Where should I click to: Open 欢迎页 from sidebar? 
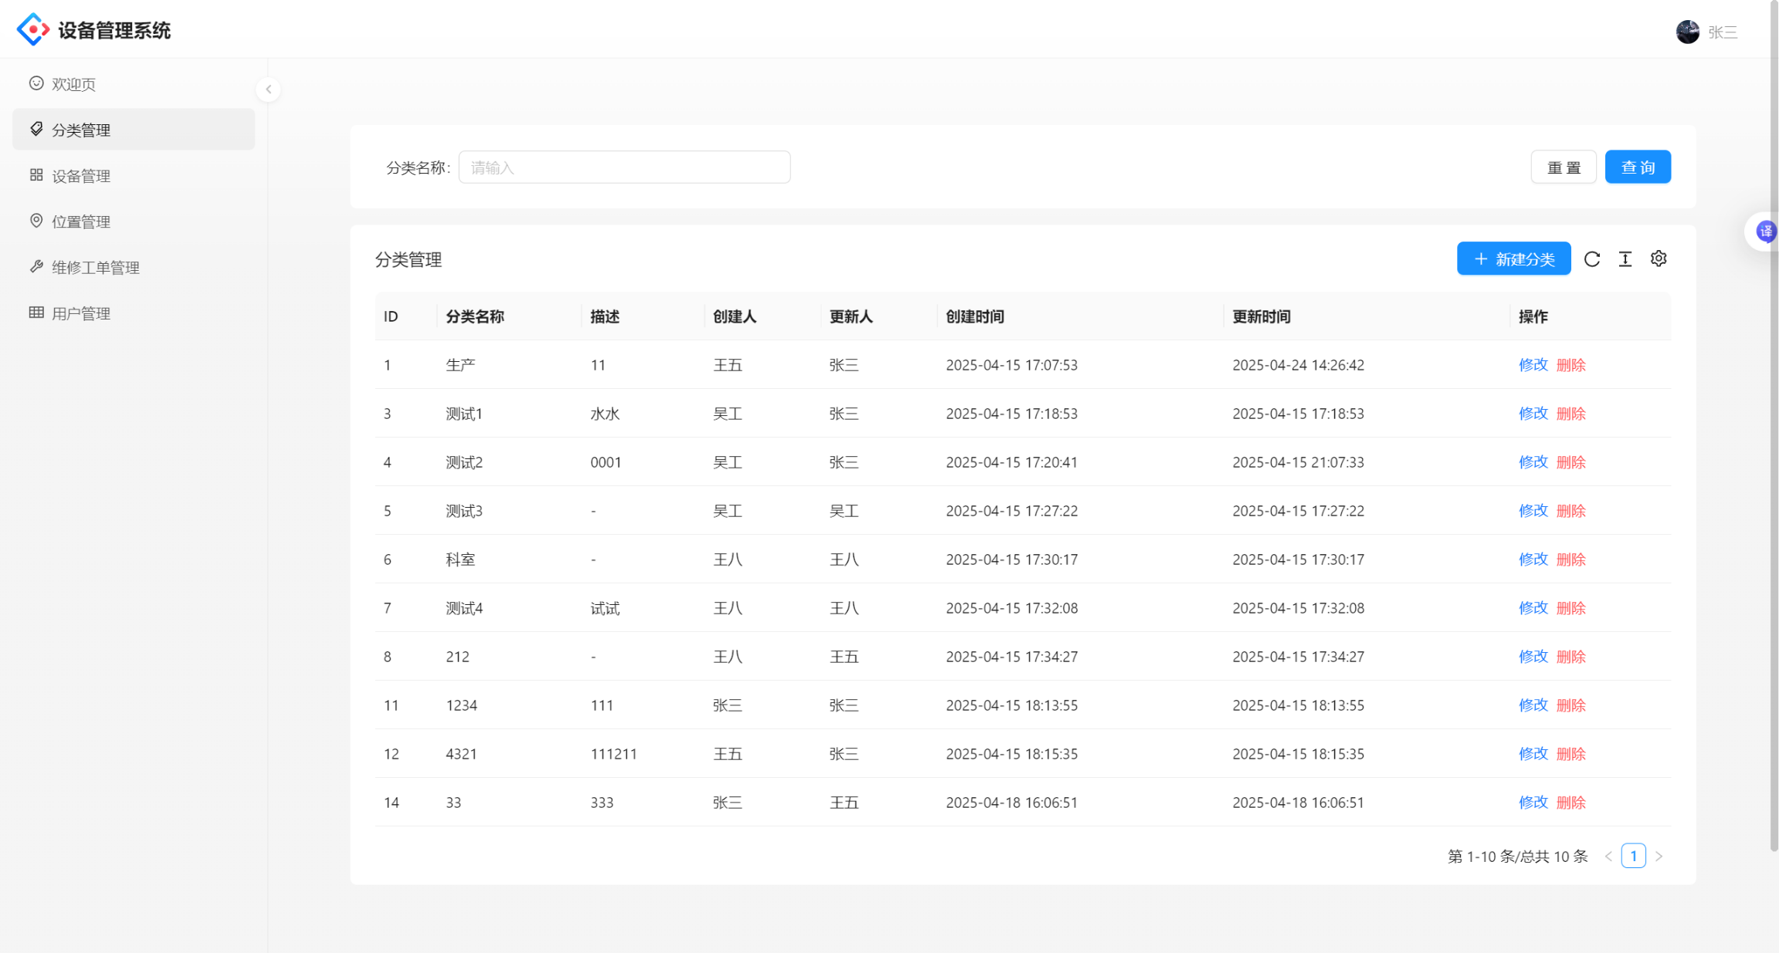[73, 84]
